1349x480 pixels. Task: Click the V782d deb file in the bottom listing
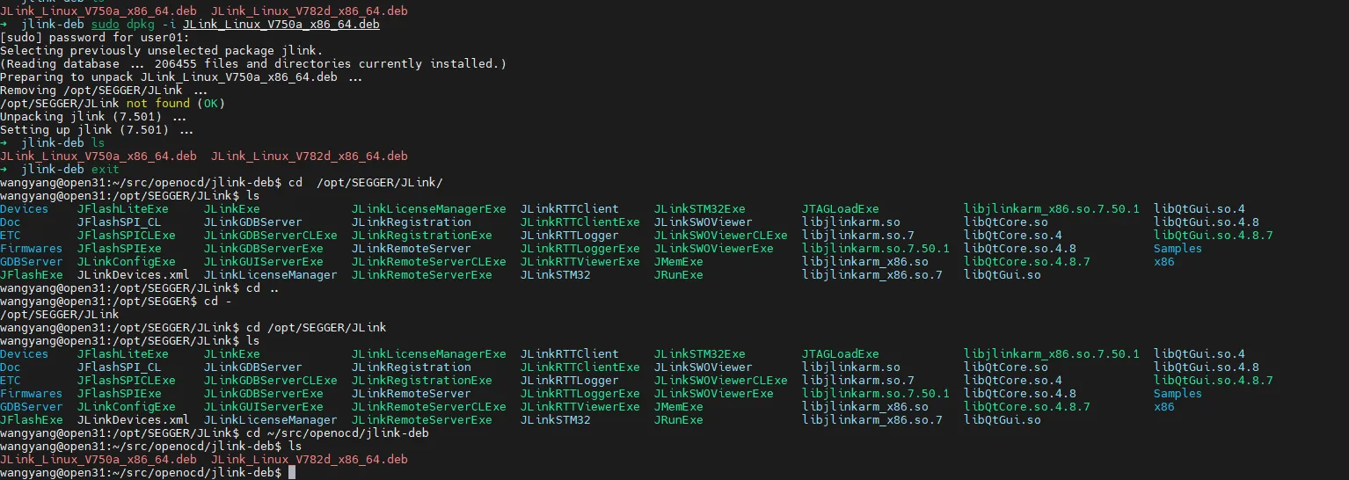pos(309,460)
